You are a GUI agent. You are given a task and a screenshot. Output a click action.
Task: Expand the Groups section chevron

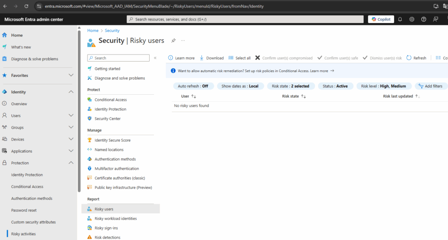coord(71,127)
